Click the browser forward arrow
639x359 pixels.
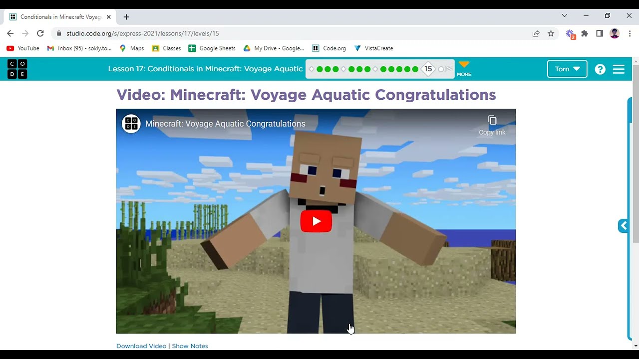[25, 33]
